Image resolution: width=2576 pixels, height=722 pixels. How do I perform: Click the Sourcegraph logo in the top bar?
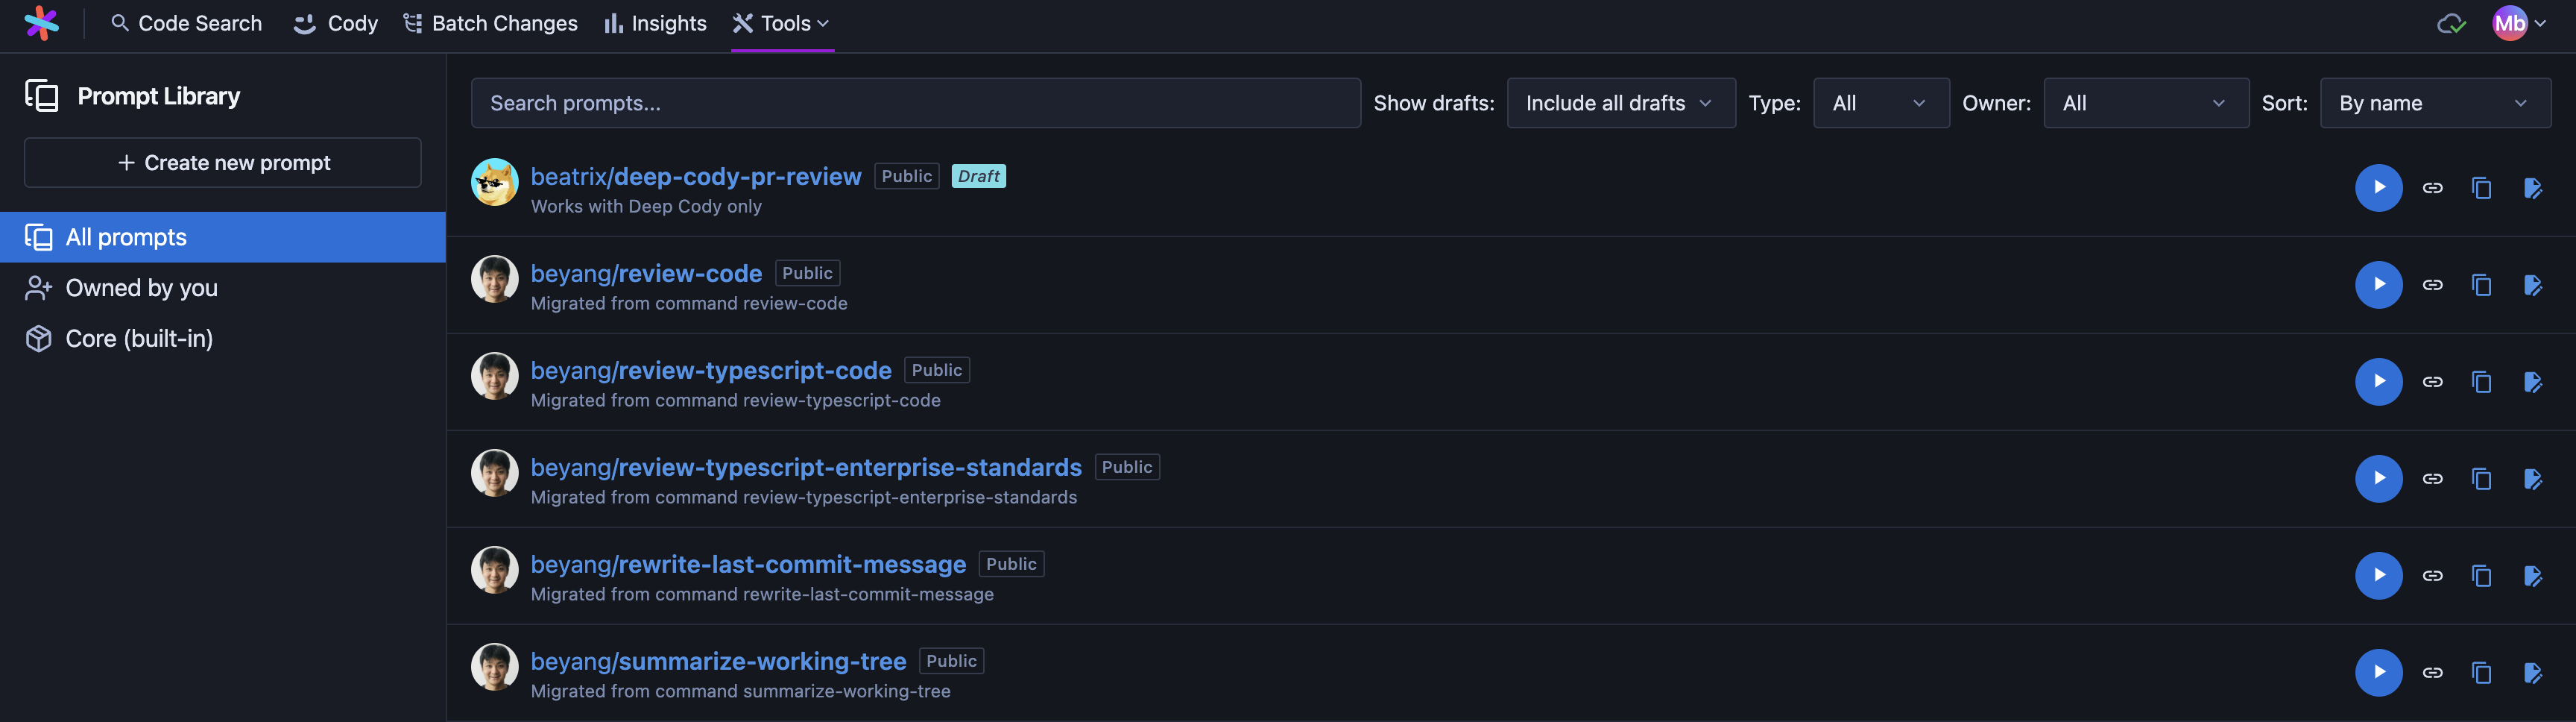point(40,22)
